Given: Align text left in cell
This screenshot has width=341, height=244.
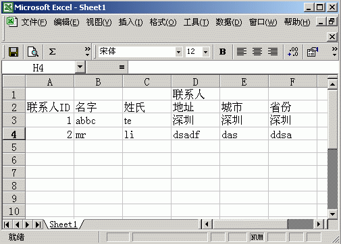Looking at the screenshot, I should pos(242,52).
